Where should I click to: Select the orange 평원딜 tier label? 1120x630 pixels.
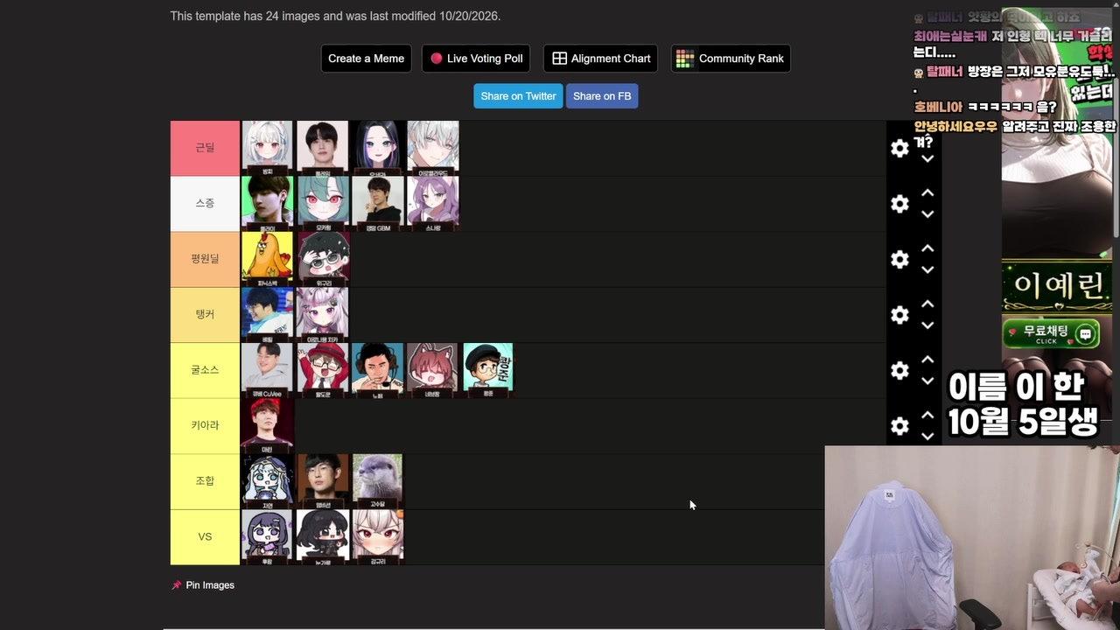pos(205,259)
